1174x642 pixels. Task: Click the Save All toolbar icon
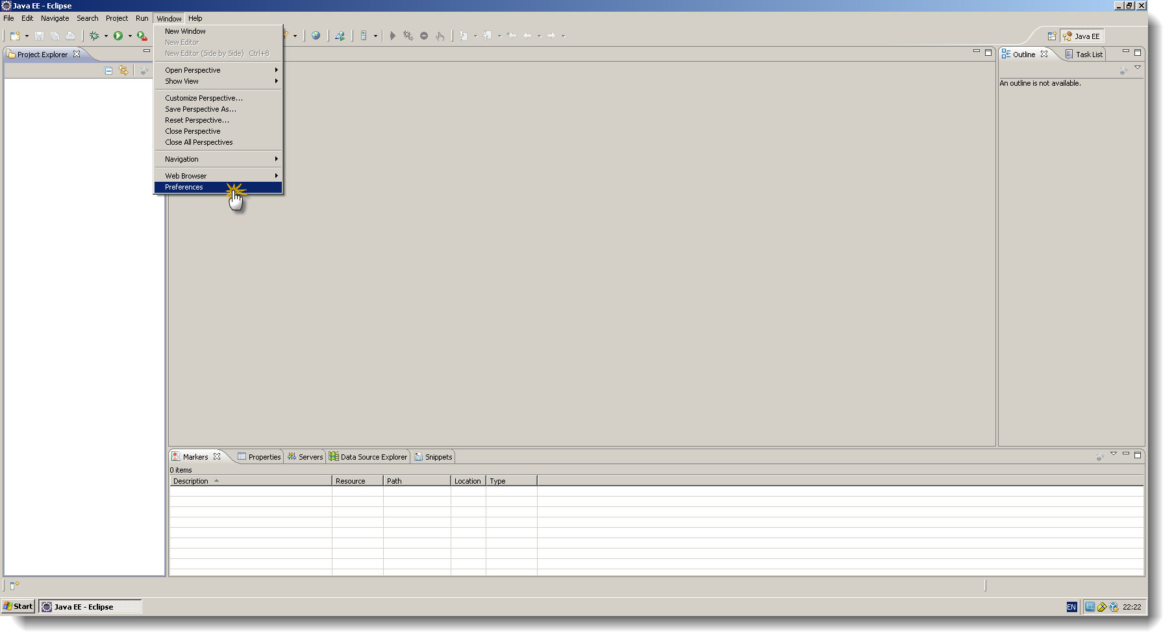[55, 36]
